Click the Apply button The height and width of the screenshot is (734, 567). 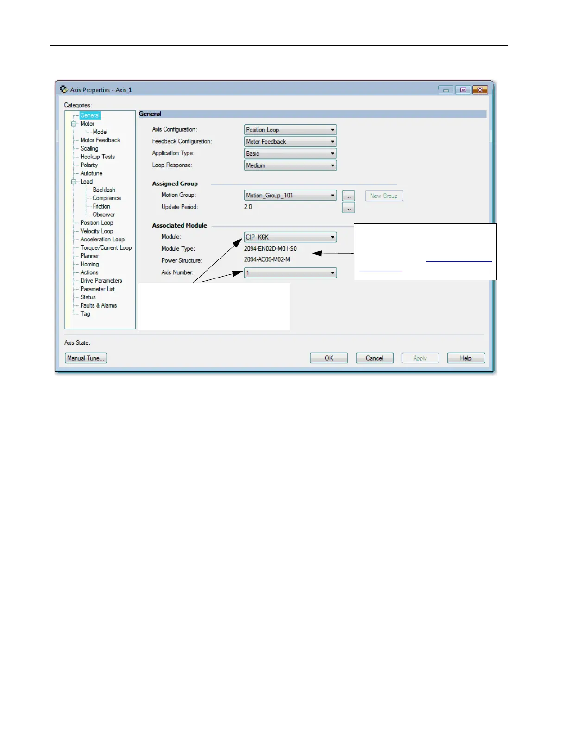pyautogui.click(x=420, y=358)
